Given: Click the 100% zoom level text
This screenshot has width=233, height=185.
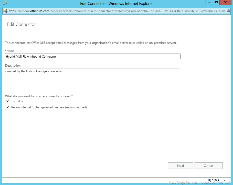Looking at the screenshot, I should pos(216,180).
